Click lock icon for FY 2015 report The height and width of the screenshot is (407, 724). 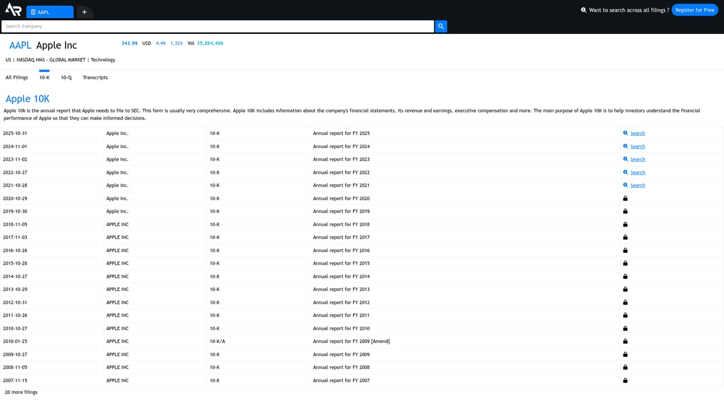pyautogui.click(x=626, y=263)
